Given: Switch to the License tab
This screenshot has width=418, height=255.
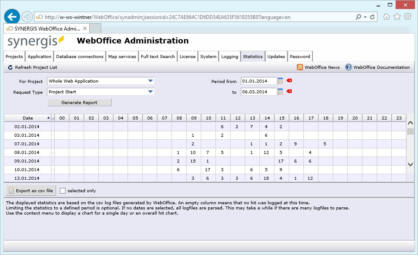Looking at the screenshot, I should (187, 56).
